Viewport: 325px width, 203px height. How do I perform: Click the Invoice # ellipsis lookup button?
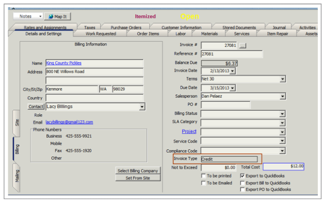(242, 46)
